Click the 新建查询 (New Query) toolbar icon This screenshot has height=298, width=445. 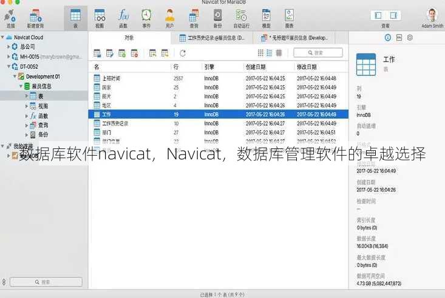coord(35,16)
